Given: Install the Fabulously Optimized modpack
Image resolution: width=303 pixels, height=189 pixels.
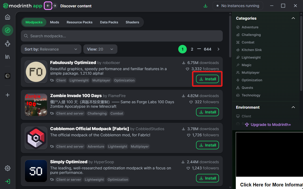Looking at the screenshot, I should pyautogui.click(x=207, y=79).
